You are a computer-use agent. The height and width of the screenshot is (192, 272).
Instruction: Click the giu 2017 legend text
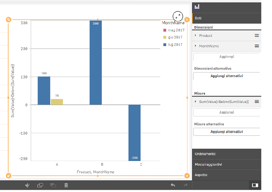click(175, 37)
